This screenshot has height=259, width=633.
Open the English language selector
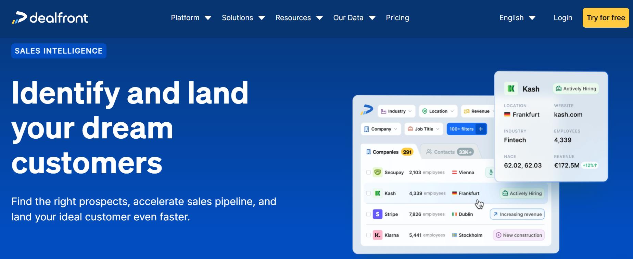(517, 18)
